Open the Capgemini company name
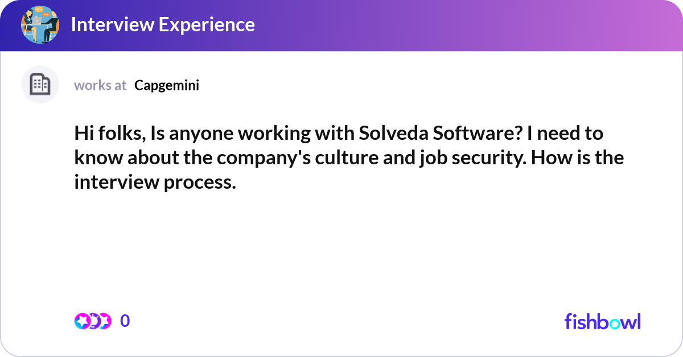Image resolution: width=683 pixels, height=357 pixels. pos(167,85)
